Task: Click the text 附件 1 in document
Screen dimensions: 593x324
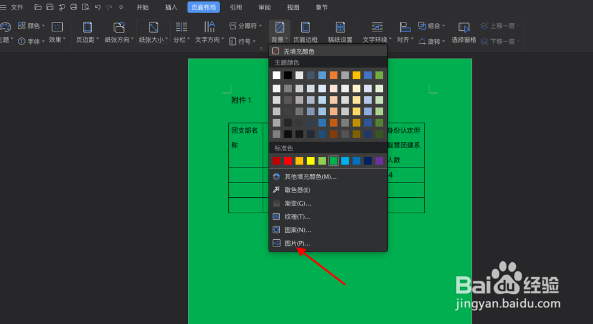Action: tap(241, 100)
